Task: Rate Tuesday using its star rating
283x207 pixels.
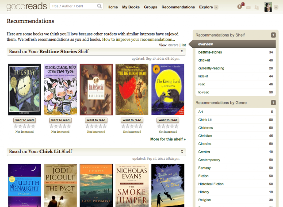Action: point(24,126)
